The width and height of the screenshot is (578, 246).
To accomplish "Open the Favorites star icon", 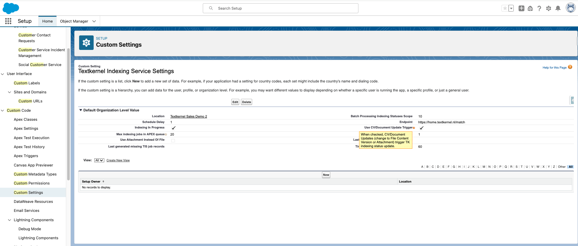I will pyautogui.click(x=505, y=8).
